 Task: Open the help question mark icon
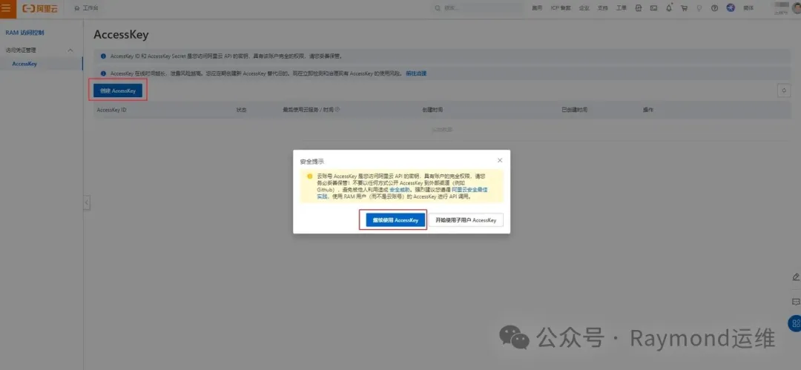[x=715, y=8]
